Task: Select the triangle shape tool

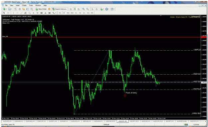Action: point(45,13)
